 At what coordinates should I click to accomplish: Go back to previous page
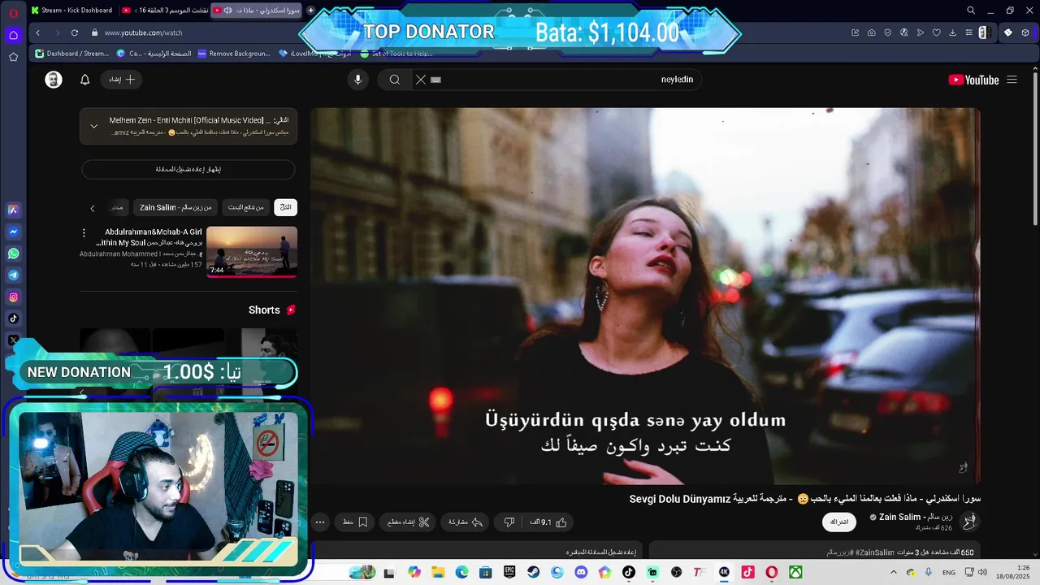coord(37,32)
